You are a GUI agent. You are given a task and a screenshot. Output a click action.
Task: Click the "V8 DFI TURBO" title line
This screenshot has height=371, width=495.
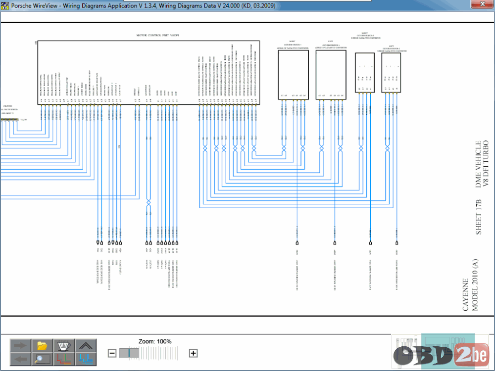coord(486,163)
